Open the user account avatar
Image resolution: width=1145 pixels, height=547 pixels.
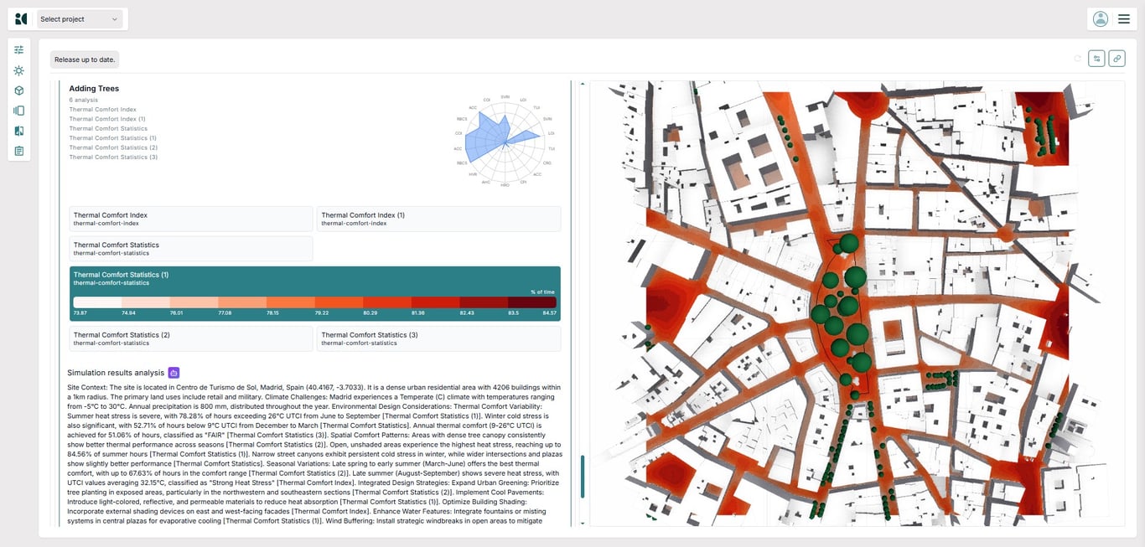click(x=1101, y=18)
